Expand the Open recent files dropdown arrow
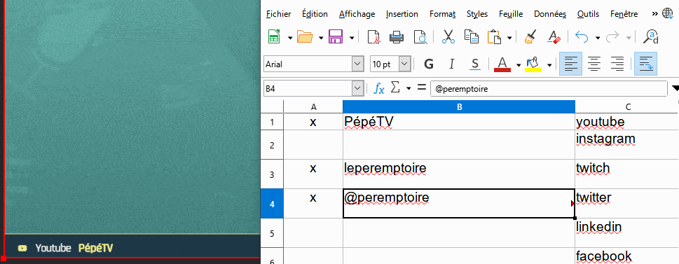Screen dimensions: 679x264 click(321, 38)
